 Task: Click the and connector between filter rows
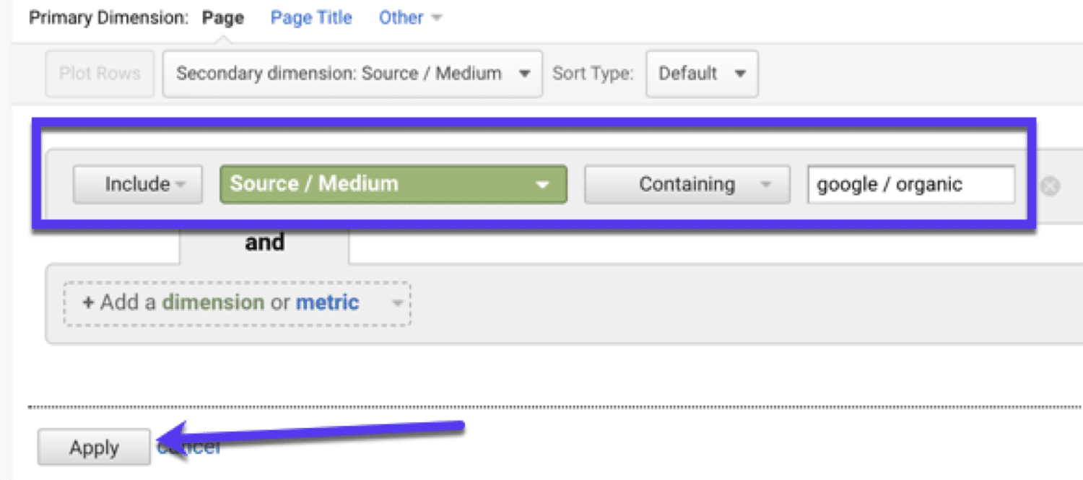(264, 242)
